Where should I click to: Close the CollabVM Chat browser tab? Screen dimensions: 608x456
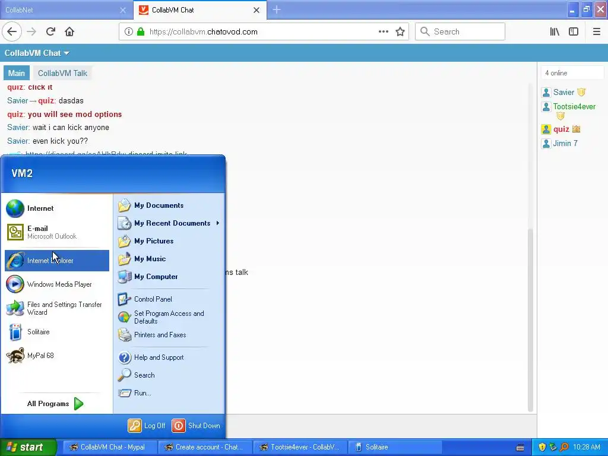(256, 10)
